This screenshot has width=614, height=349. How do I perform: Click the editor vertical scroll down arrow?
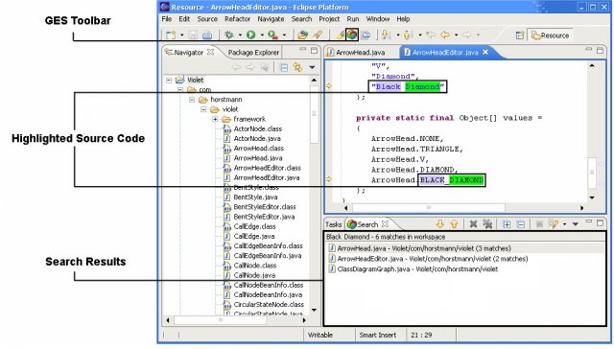[x=592, y=198]
